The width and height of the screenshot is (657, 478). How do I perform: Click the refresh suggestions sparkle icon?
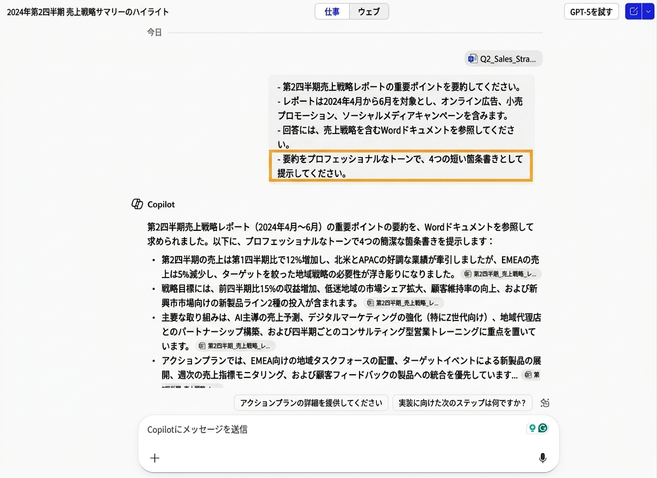point(545,403)
